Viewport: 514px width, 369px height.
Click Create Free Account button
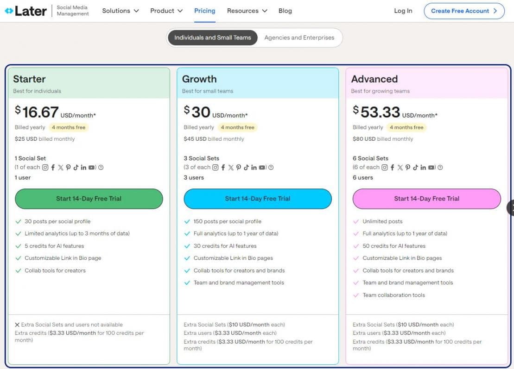coord(463,11)
